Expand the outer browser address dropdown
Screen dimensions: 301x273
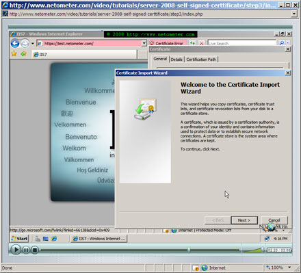click(x=294, y=14)
